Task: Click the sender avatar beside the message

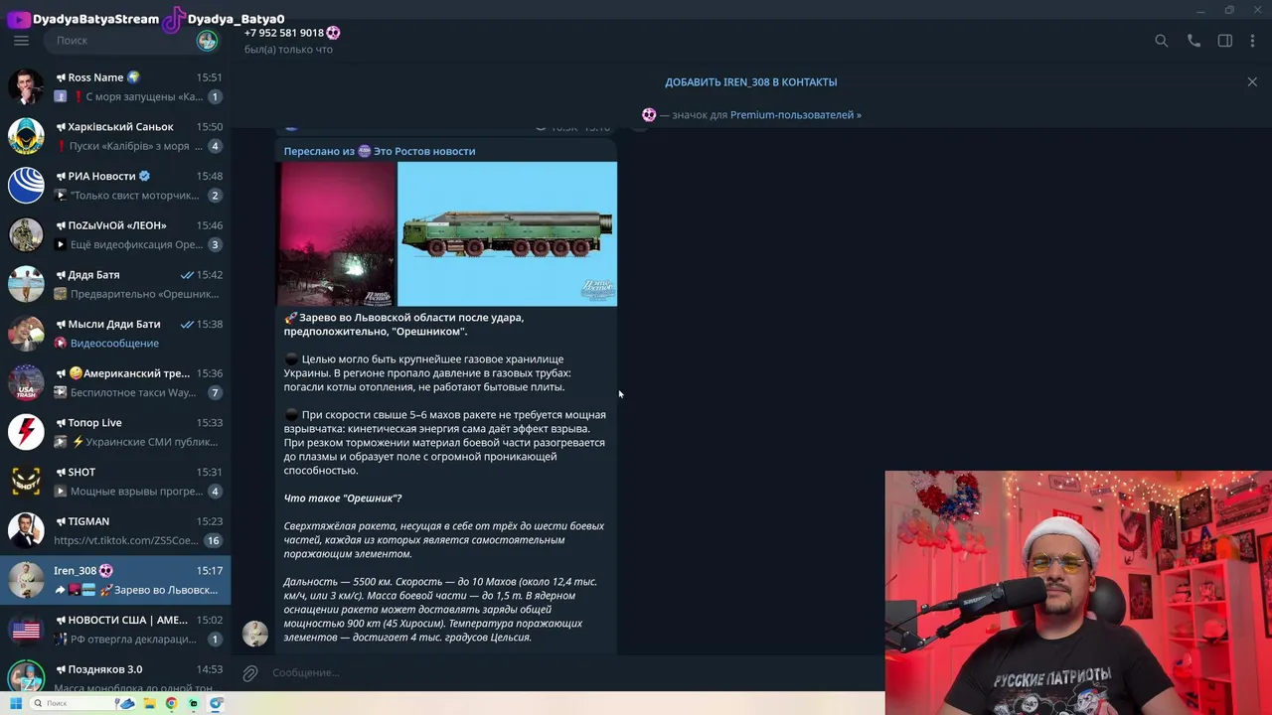Action: [x=255, y=634]
